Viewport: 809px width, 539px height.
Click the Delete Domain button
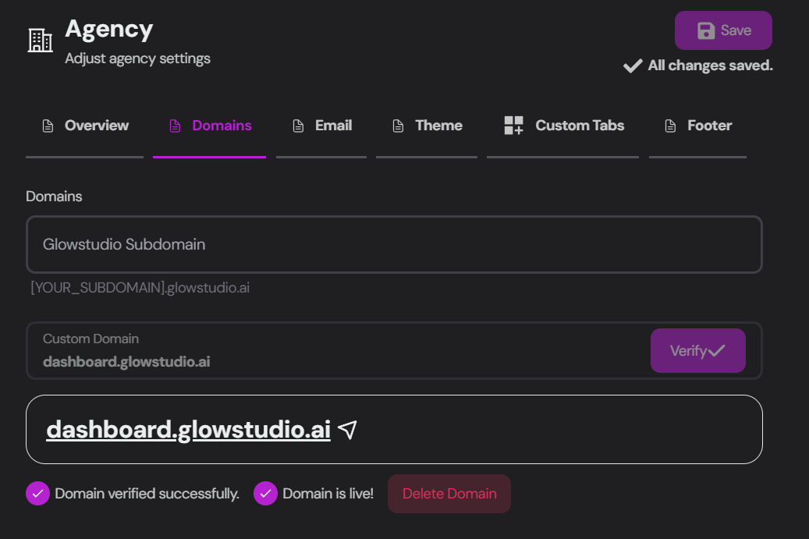(449, 494)
